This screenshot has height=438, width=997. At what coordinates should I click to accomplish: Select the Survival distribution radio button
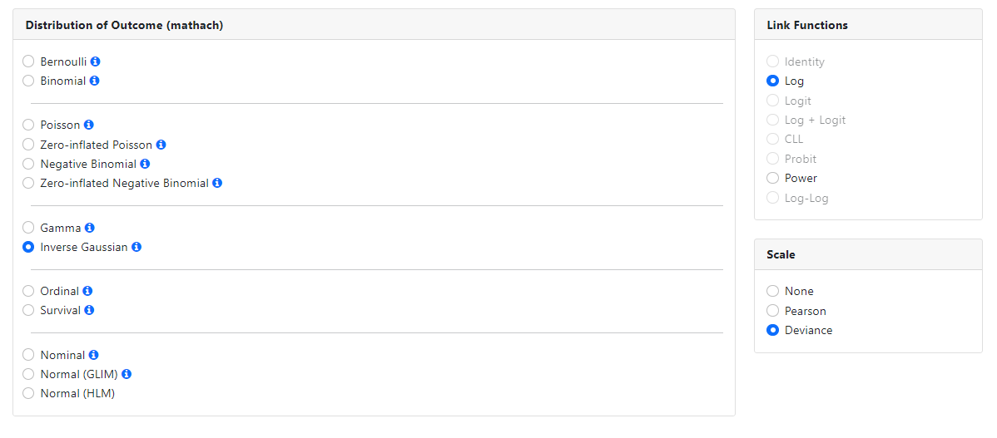point(28,311)
